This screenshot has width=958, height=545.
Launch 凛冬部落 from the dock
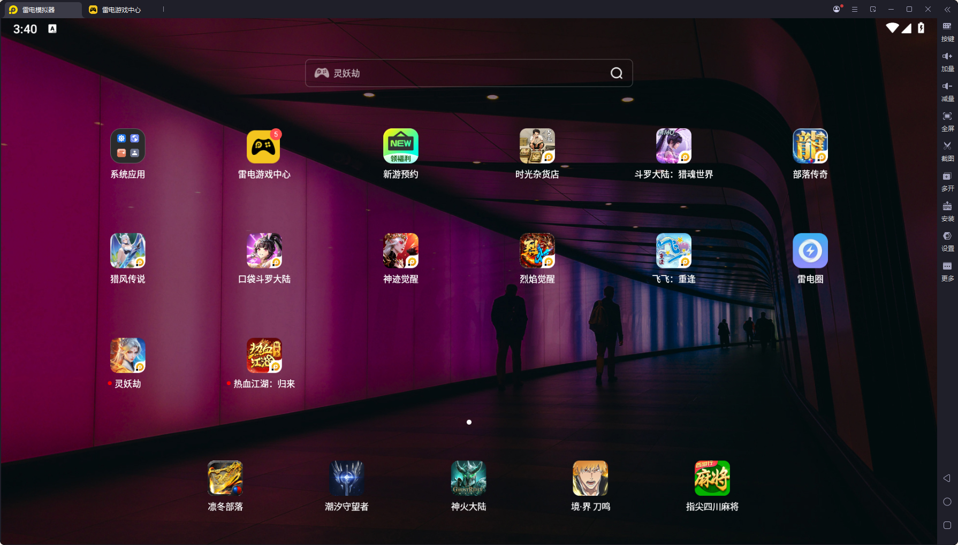(x=225, y=478)
